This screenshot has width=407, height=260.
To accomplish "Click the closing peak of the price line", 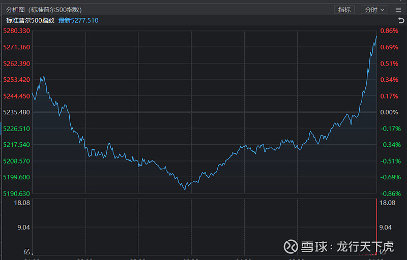I will coord(376,36).
